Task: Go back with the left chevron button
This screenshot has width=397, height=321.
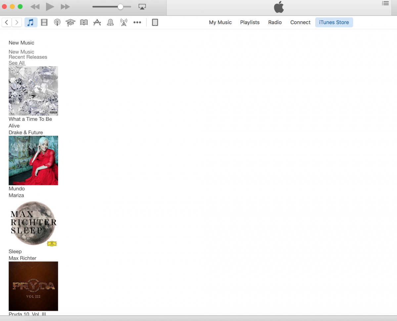Action: point(7,23)
